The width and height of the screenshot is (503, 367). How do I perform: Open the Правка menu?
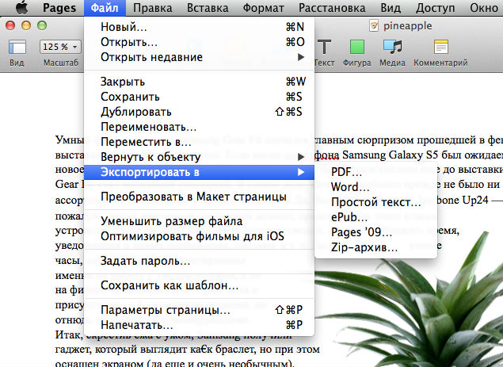click(x=153, y=8)
